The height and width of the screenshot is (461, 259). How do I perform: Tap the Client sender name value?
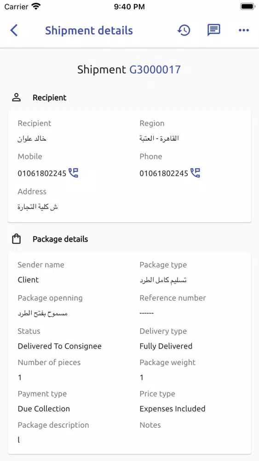pos(28,280)
